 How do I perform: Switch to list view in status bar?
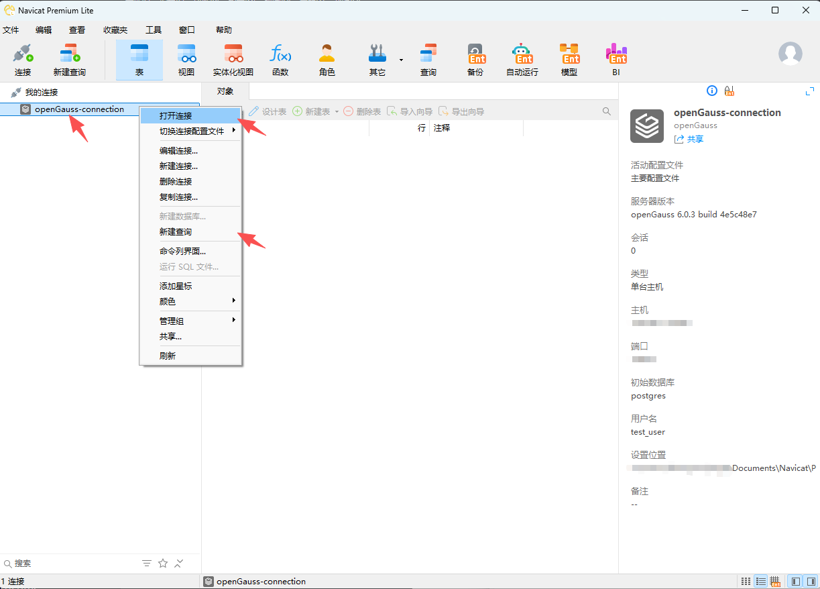click(x=761, y=582)
